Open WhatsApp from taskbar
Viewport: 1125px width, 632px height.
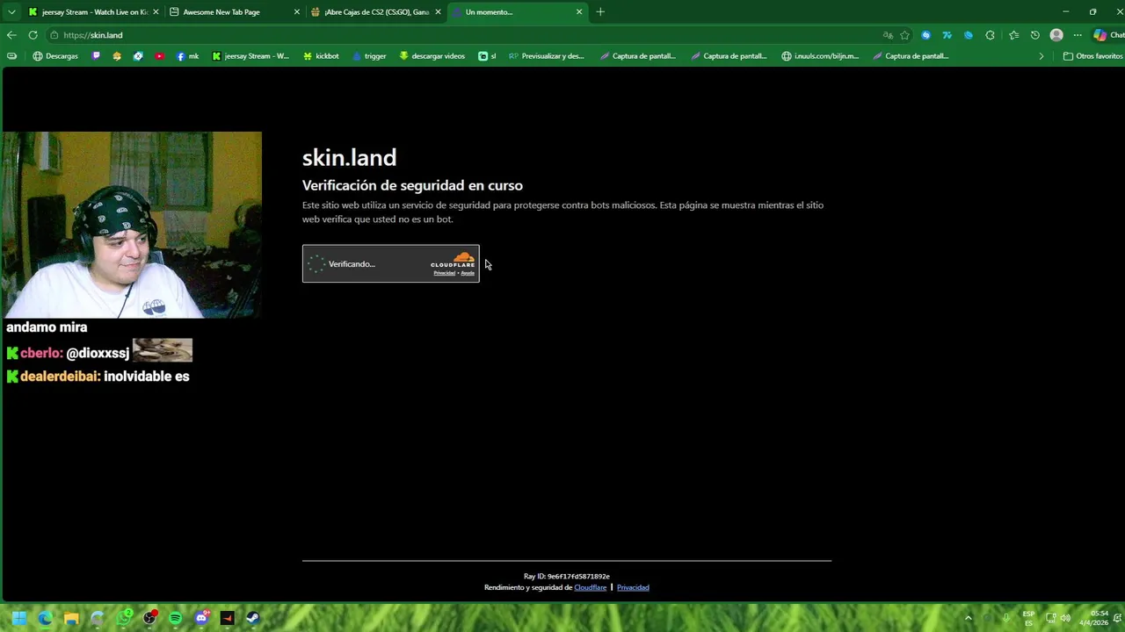(x=124, y=618)
